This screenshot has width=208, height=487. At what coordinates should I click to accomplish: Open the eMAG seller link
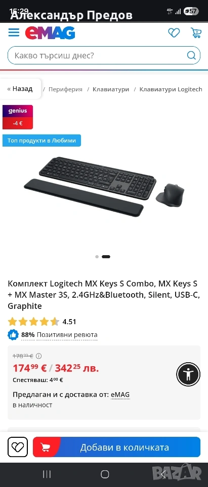[120, 395]
